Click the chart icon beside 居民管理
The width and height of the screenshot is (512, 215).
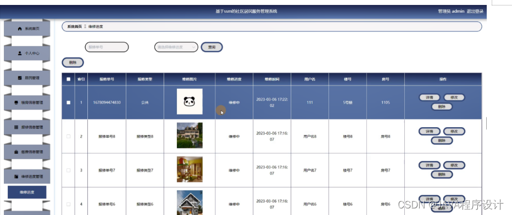pyautogui.click(x=20, y=78)
